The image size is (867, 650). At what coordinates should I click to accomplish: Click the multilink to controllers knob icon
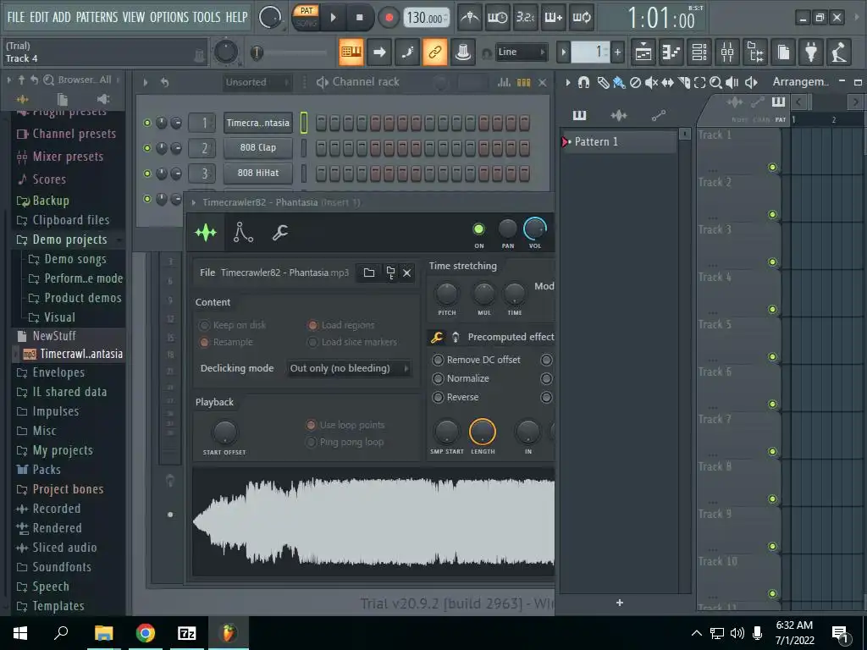[x=463, y=52]
